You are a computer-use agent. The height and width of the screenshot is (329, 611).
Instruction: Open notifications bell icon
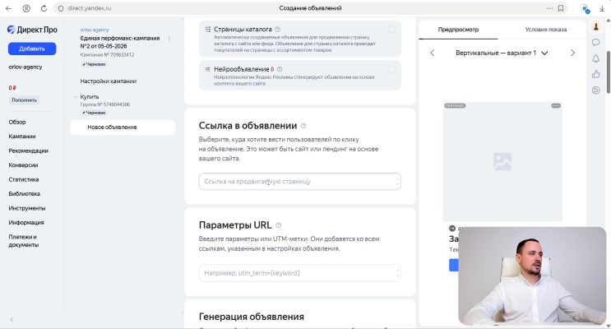tap(596, 58)
